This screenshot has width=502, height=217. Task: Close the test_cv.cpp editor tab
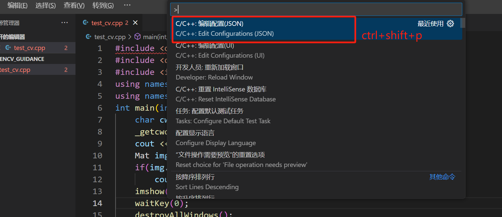pyautogui.click(x=135, y=23)
